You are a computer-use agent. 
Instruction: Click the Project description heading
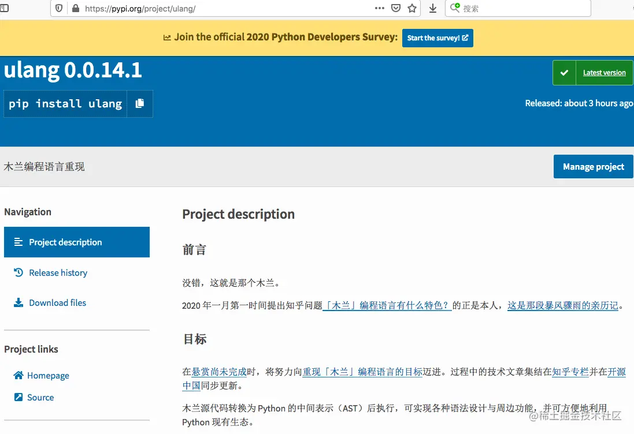point(238,214)
